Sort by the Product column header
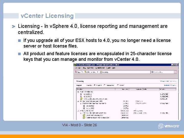 [96, 89]
